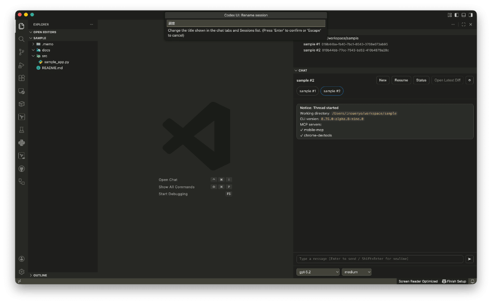Screen dimensions: 492x304
Task: Select the Source Control icon
Action: 21,52
